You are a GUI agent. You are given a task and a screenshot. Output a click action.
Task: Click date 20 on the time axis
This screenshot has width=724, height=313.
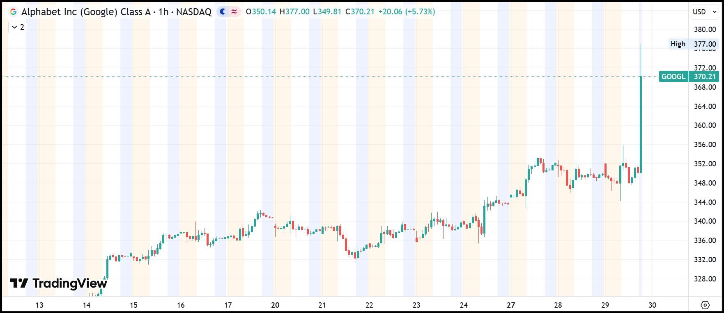coord(275,305)
